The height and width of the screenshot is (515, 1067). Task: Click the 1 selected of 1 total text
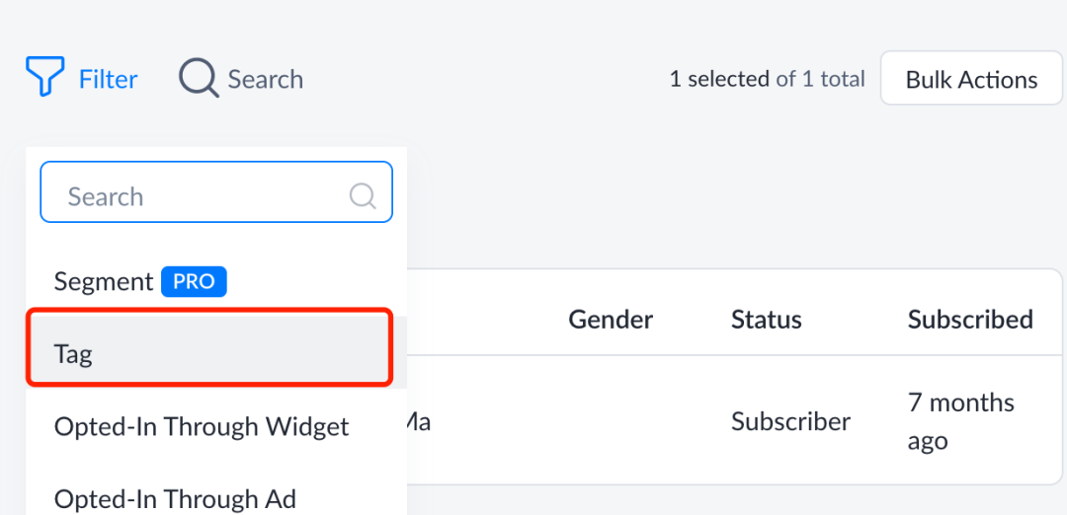pyautogui.click(x=767, y=79)
